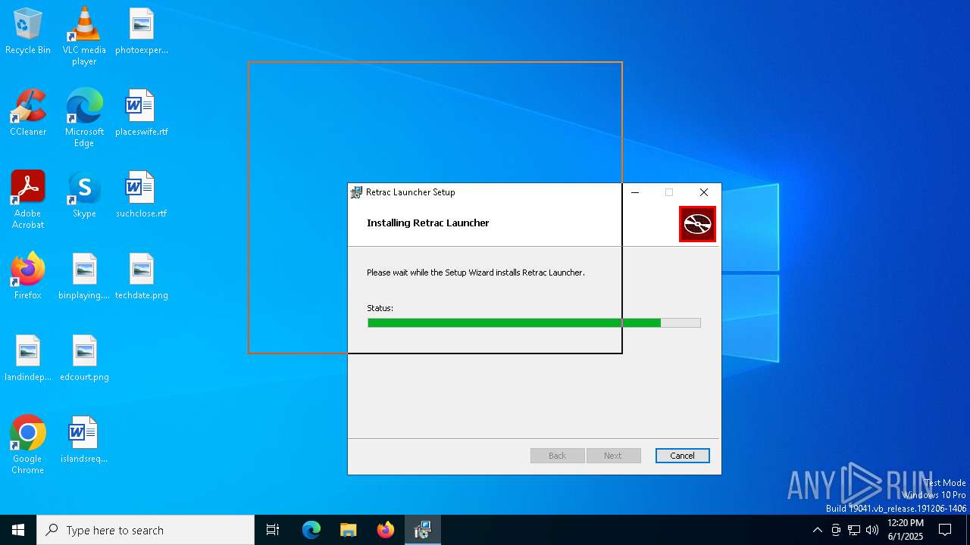
Task: Open the notification center
Action: point(945,530)
